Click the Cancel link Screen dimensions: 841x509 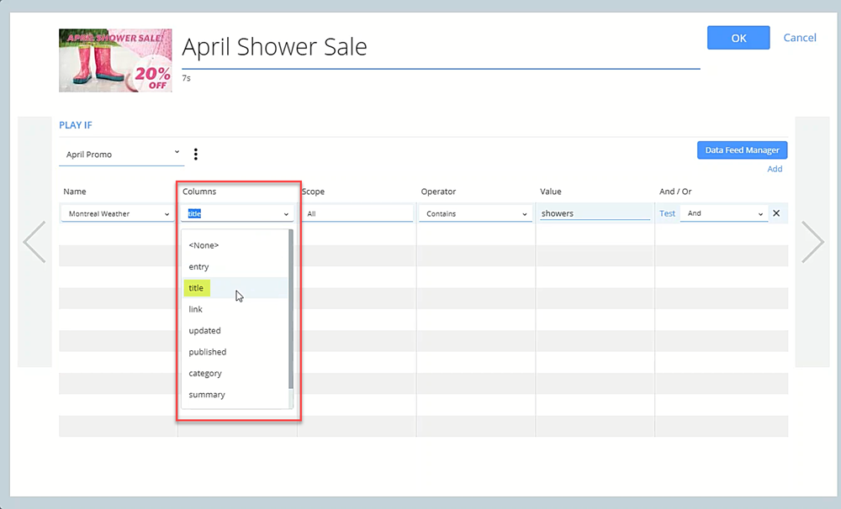(x=799, y=38)
